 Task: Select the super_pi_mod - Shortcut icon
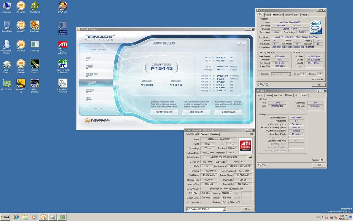[x=63, y=66]
